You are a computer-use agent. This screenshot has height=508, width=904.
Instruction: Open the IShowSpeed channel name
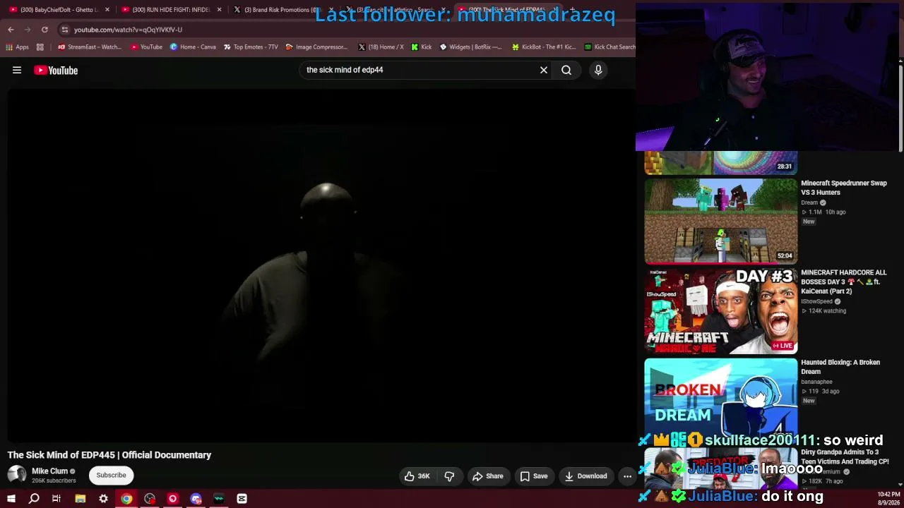pyautogui.click(x=816, y=301)
